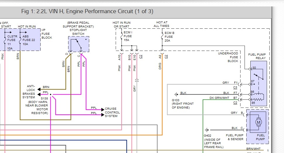This screenshot has height=153, width=284.
Task: Click the 'CRUISE CONTROL SYSTEM' label
Action: [x=112, y=112]
